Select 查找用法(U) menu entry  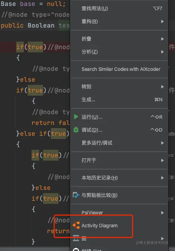coord(119,8)
